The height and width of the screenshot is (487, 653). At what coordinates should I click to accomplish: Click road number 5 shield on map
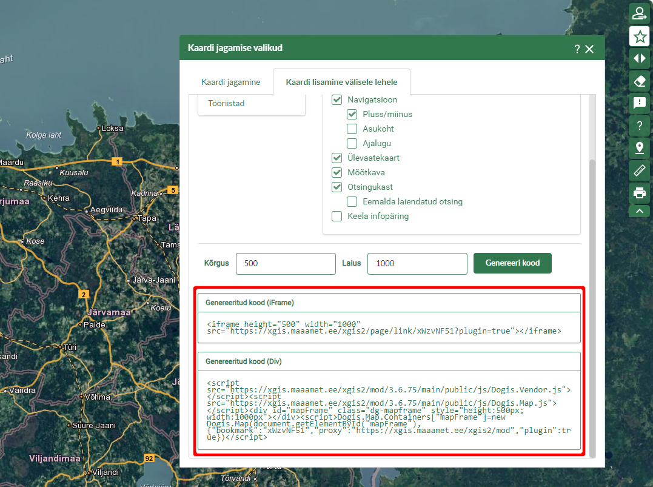(173, 190)
